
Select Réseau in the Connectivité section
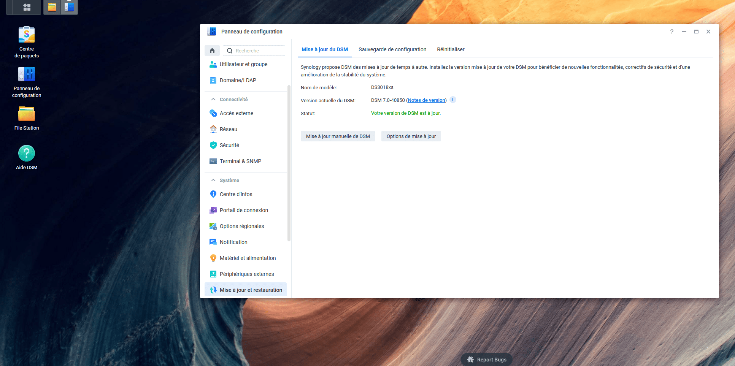228,129
